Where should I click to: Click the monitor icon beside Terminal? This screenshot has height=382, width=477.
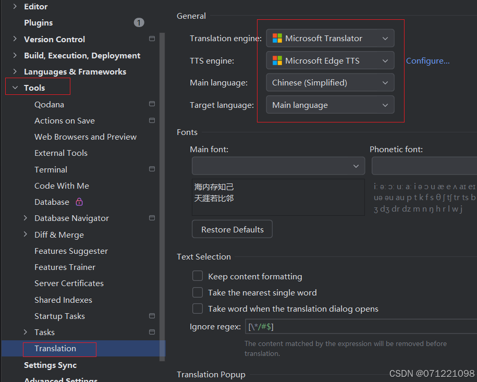coord(152,169)
